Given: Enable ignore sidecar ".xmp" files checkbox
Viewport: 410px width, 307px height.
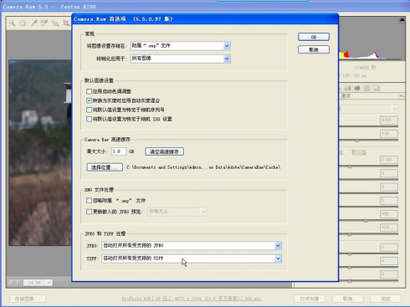Looking at the screenshot, I should pos(89,201).
